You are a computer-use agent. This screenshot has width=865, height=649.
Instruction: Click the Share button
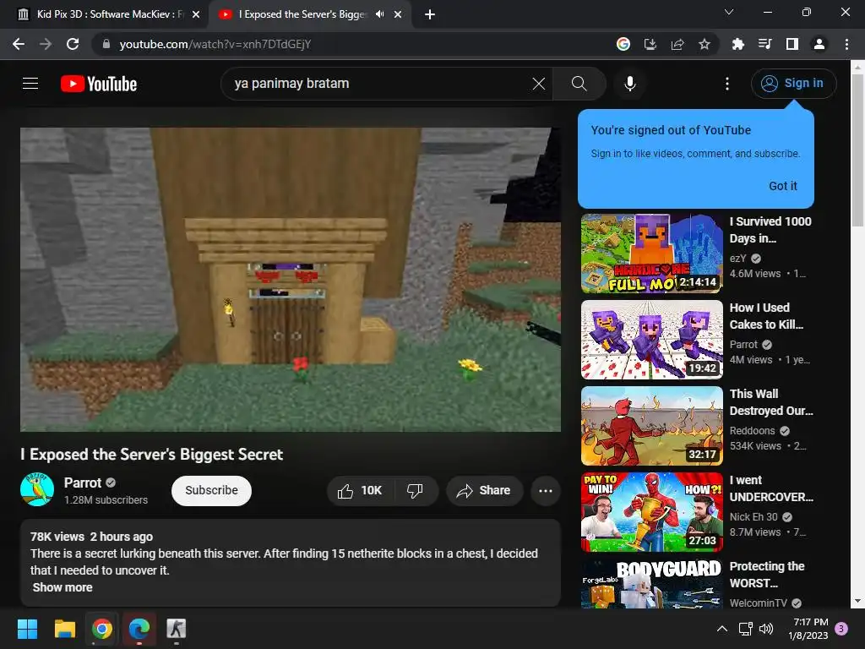(484, 491)
